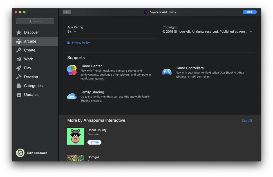Switch to the Arcade sidebar section

(30, 41)
